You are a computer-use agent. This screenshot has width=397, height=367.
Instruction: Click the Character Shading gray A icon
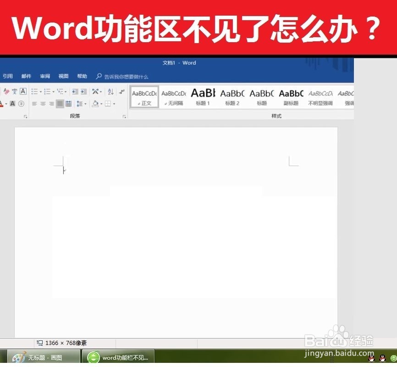[12, 103]
